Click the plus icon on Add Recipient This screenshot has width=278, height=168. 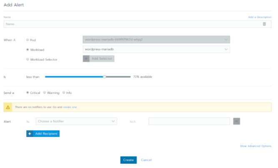[30, 133]
